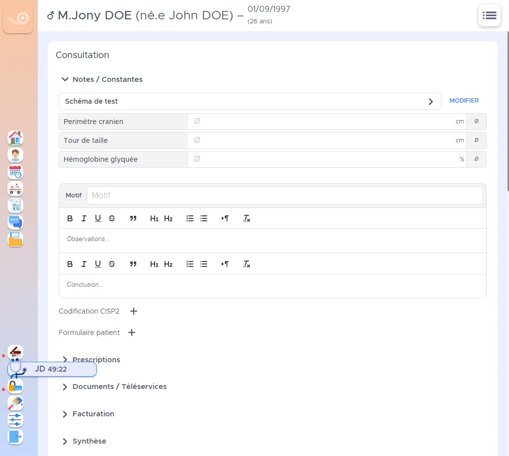Clear formatting in Observations toolbar
The width and height of the screenshot is (509, 456).
coord(247,218)
